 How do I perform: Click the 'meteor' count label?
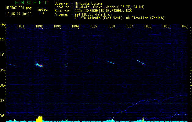point(43,10)
